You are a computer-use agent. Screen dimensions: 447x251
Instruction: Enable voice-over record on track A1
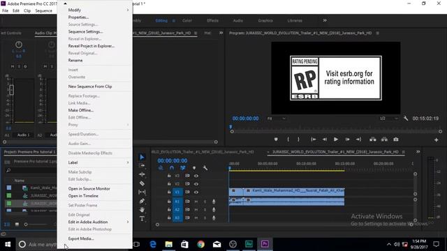click(x=214, y=201)
